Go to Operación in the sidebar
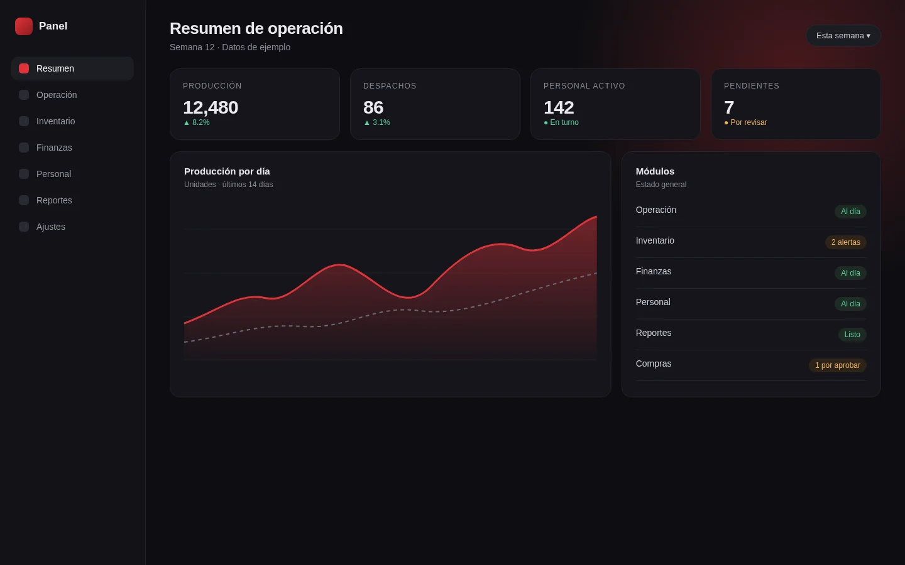The image size is (905, 565). point(72,95)
